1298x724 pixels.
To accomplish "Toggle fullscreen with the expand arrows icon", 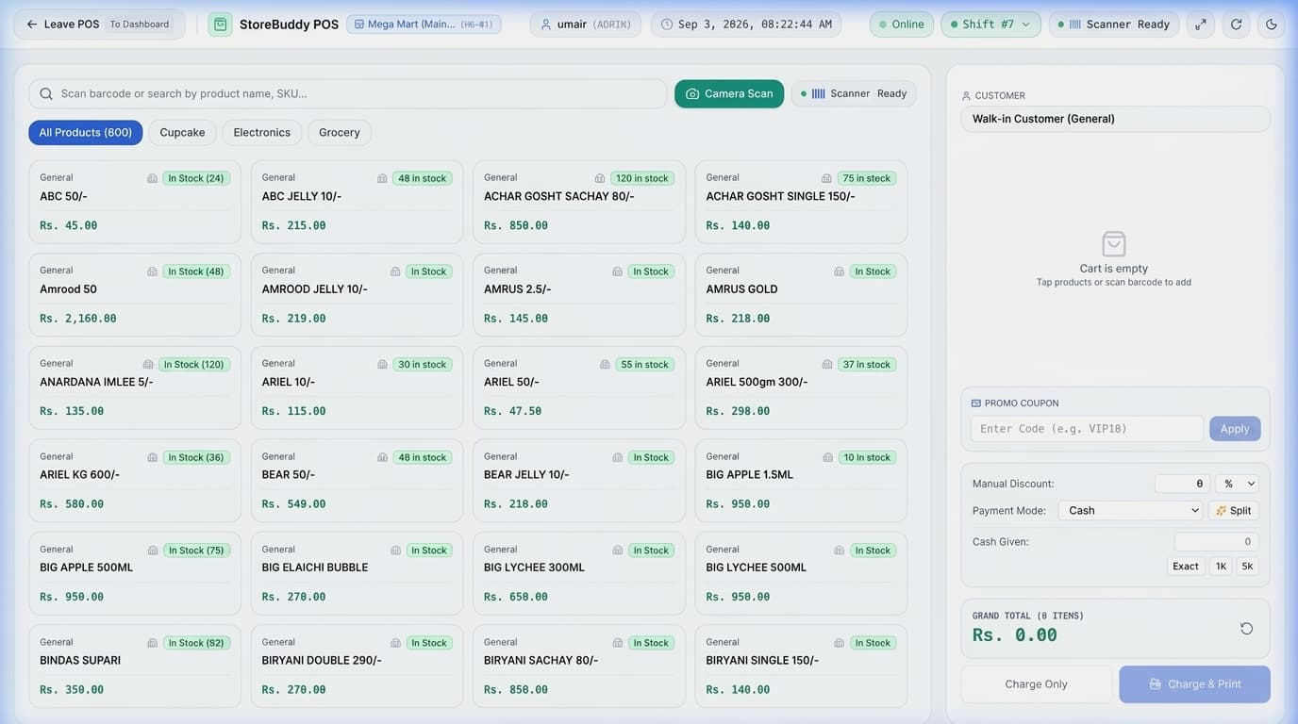I will (1201, 25).
